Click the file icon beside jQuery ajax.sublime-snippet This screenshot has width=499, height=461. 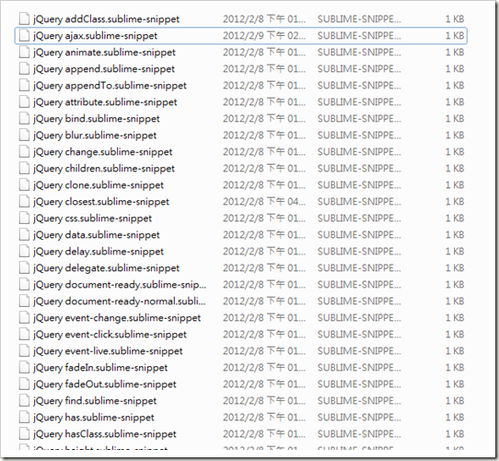[x=25, y=35]
